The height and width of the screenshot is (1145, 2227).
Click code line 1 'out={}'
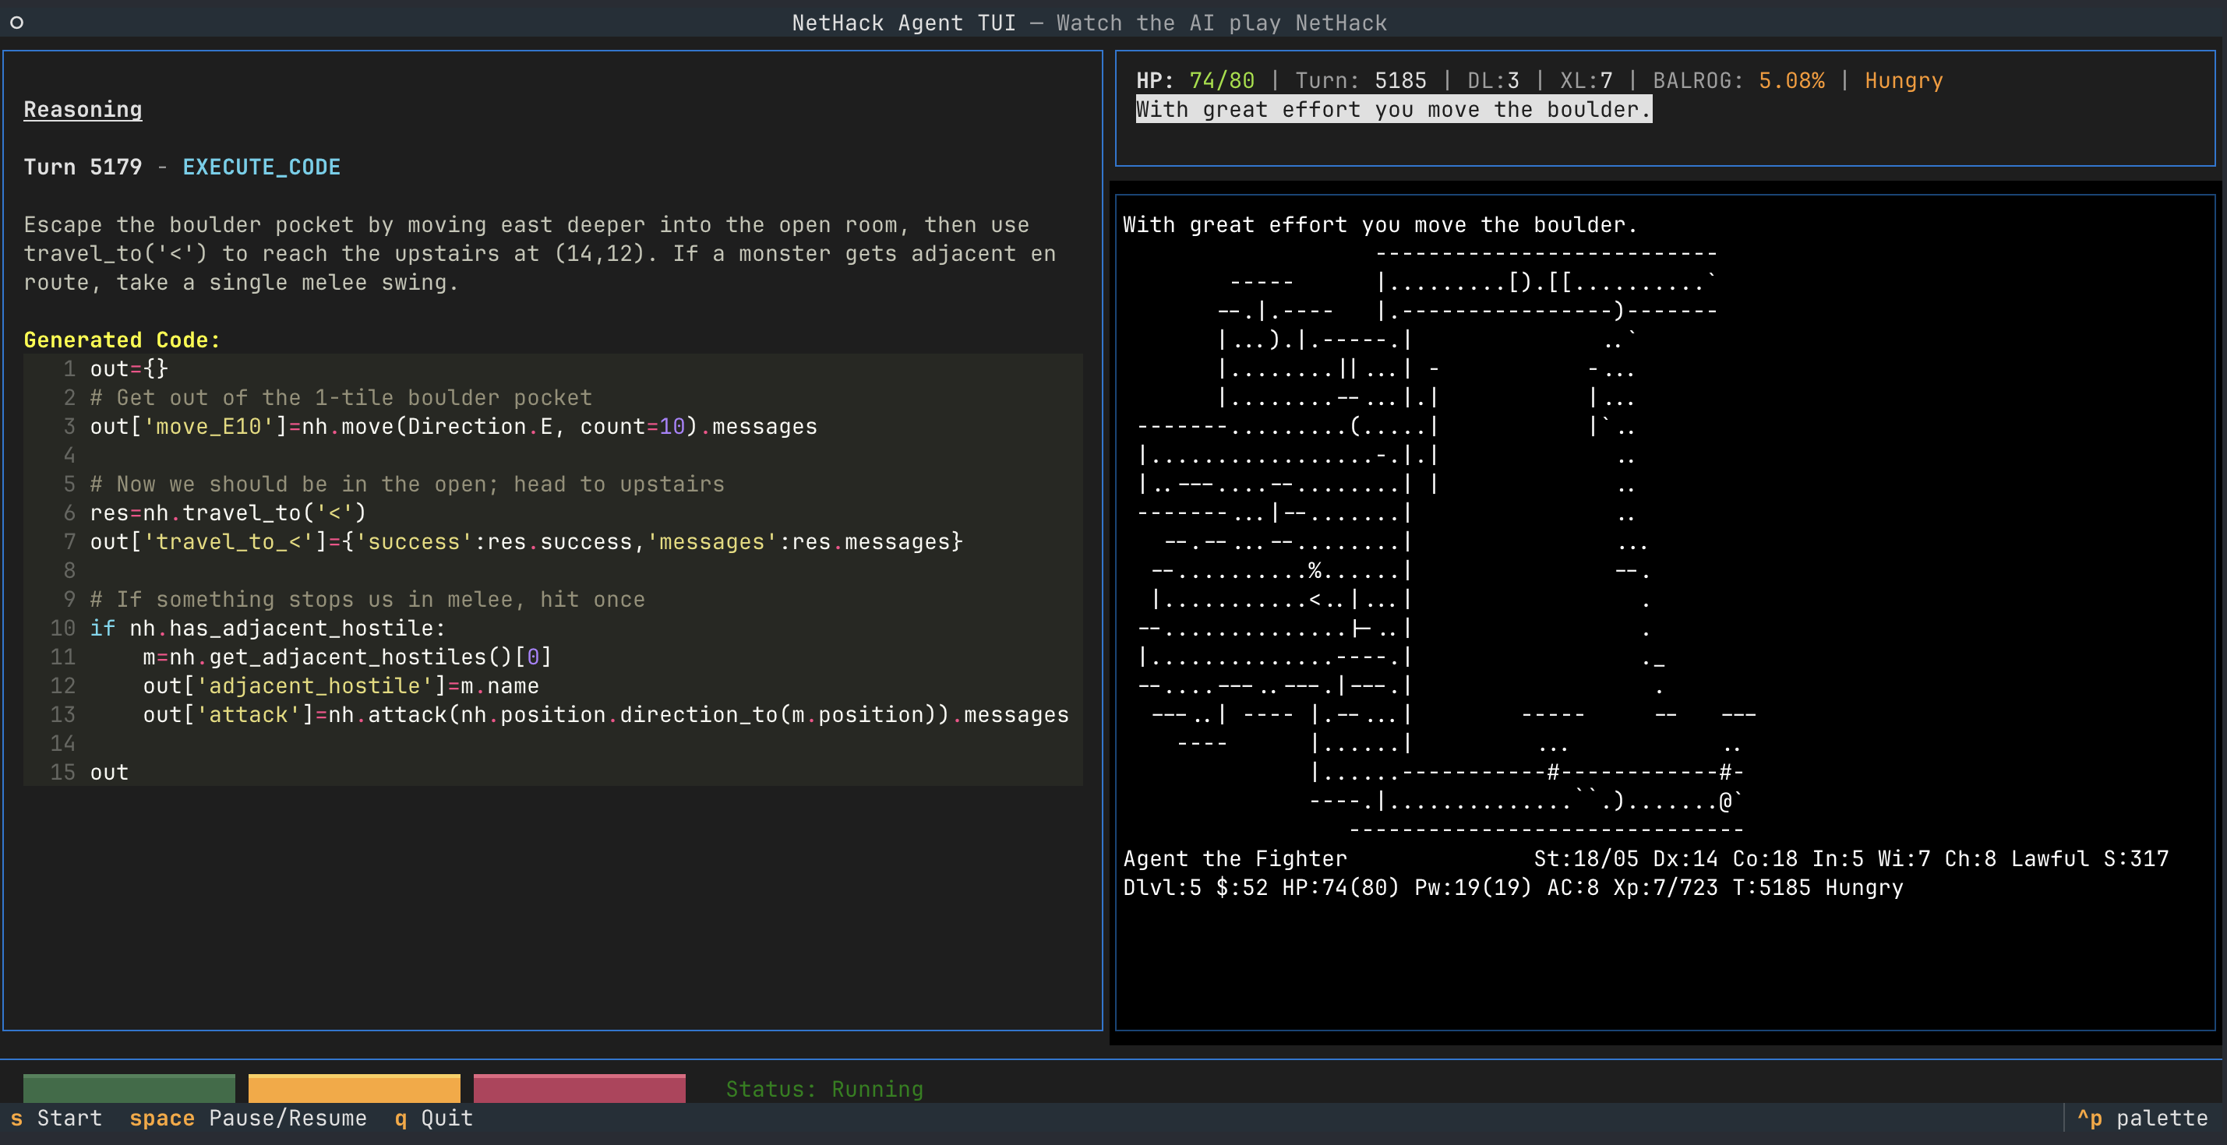129,369
